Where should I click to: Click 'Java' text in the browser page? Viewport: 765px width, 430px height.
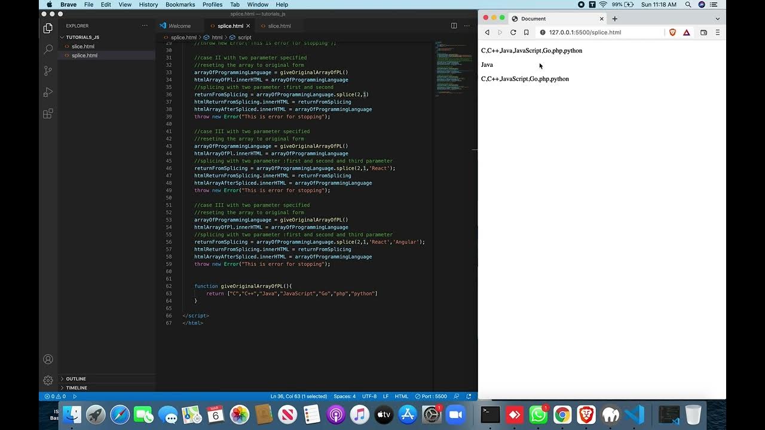pyautogui.click(x=487, y=64)
